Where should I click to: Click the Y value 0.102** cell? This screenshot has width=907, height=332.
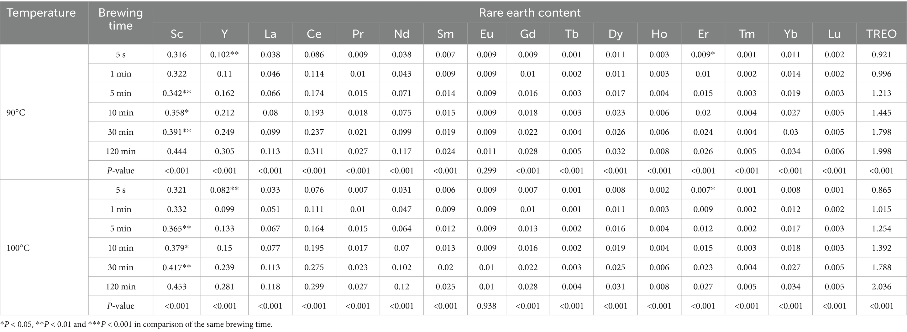pos(224,54)
